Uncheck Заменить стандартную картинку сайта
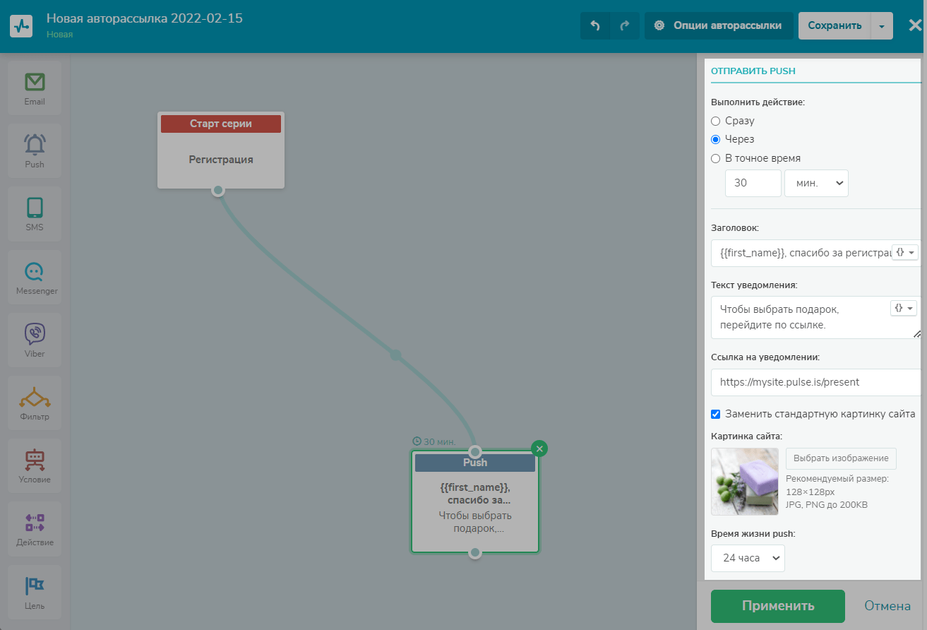 click(716, 414)
